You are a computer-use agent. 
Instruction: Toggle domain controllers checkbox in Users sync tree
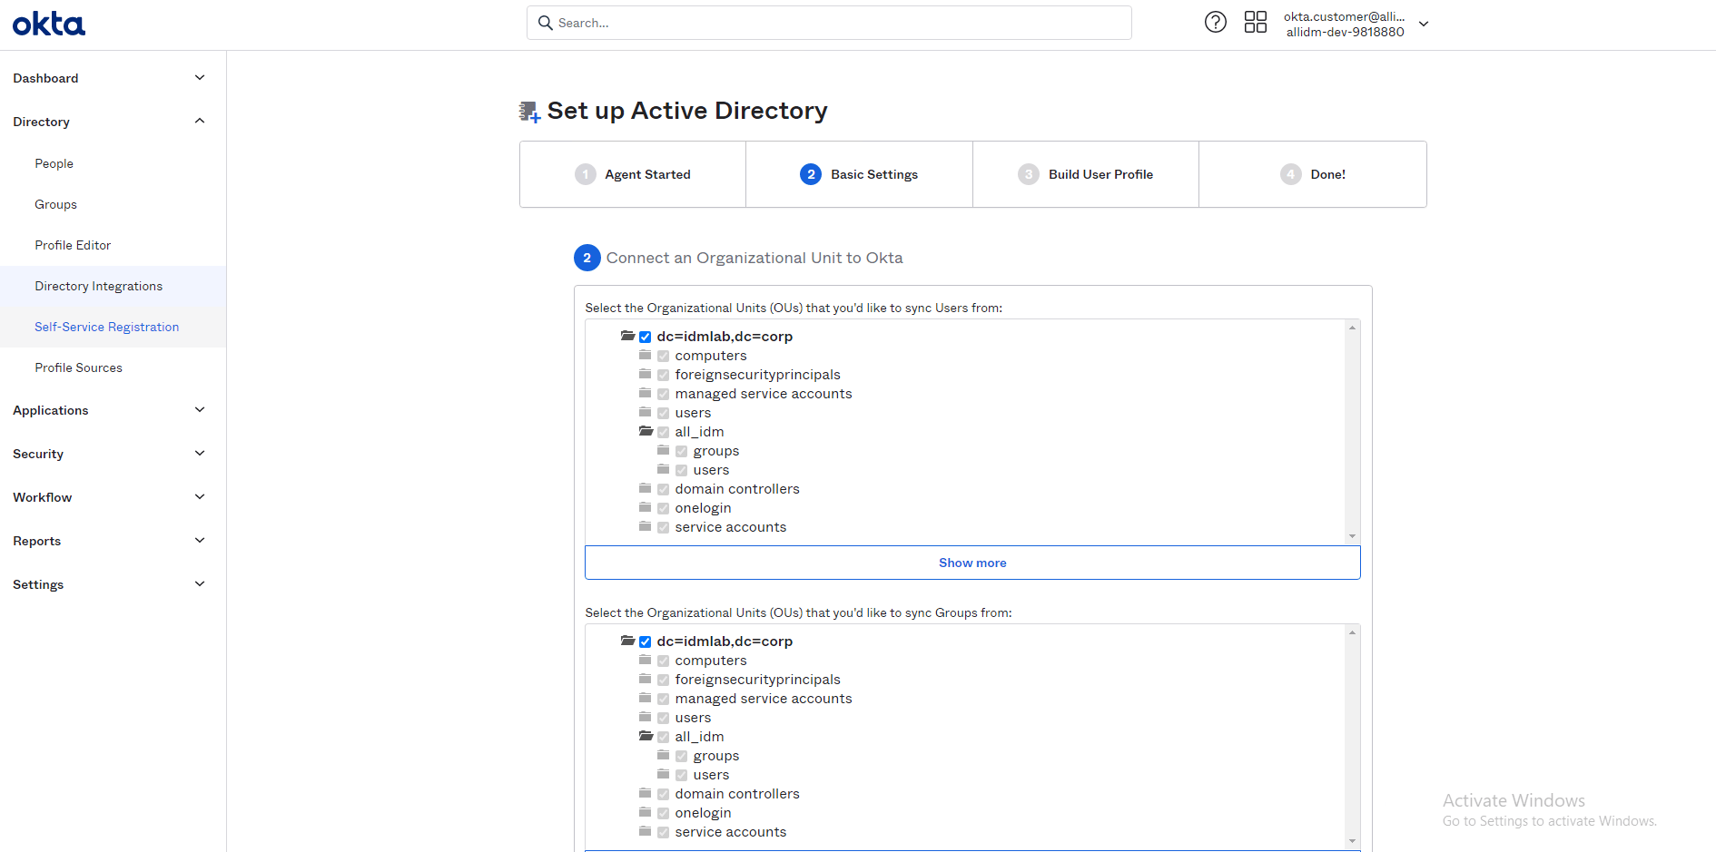click(x=664, y=489)
